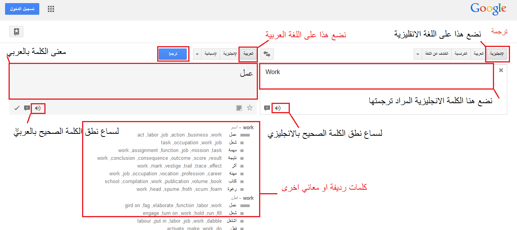Image resolution: width=517 pixels, height=230 pixels.
Task: Click the تسجيل الدخول sign-in button
Action: 22,9
